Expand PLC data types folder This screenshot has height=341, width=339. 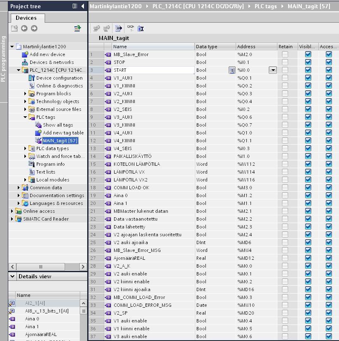pos(25,148)
